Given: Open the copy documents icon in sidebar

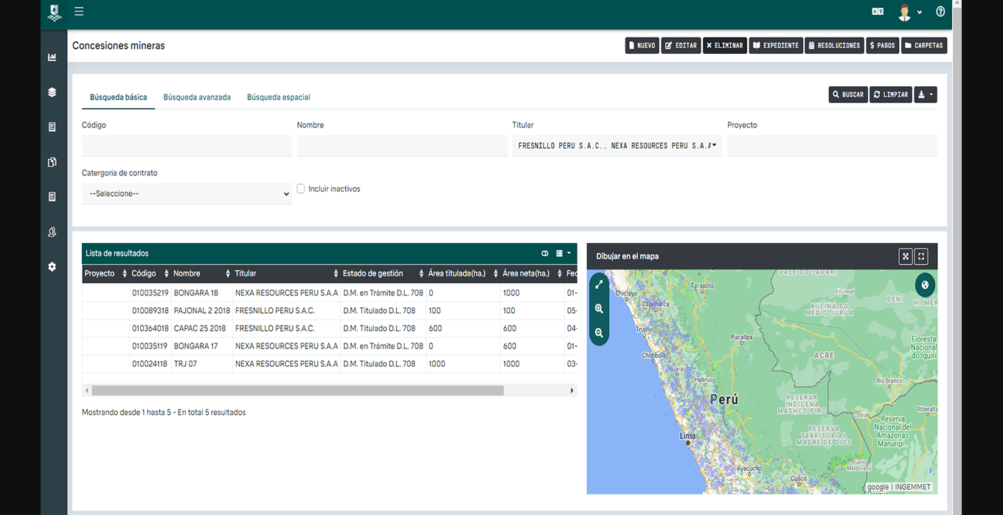Looking at the screenshot, I should (52, 162).
